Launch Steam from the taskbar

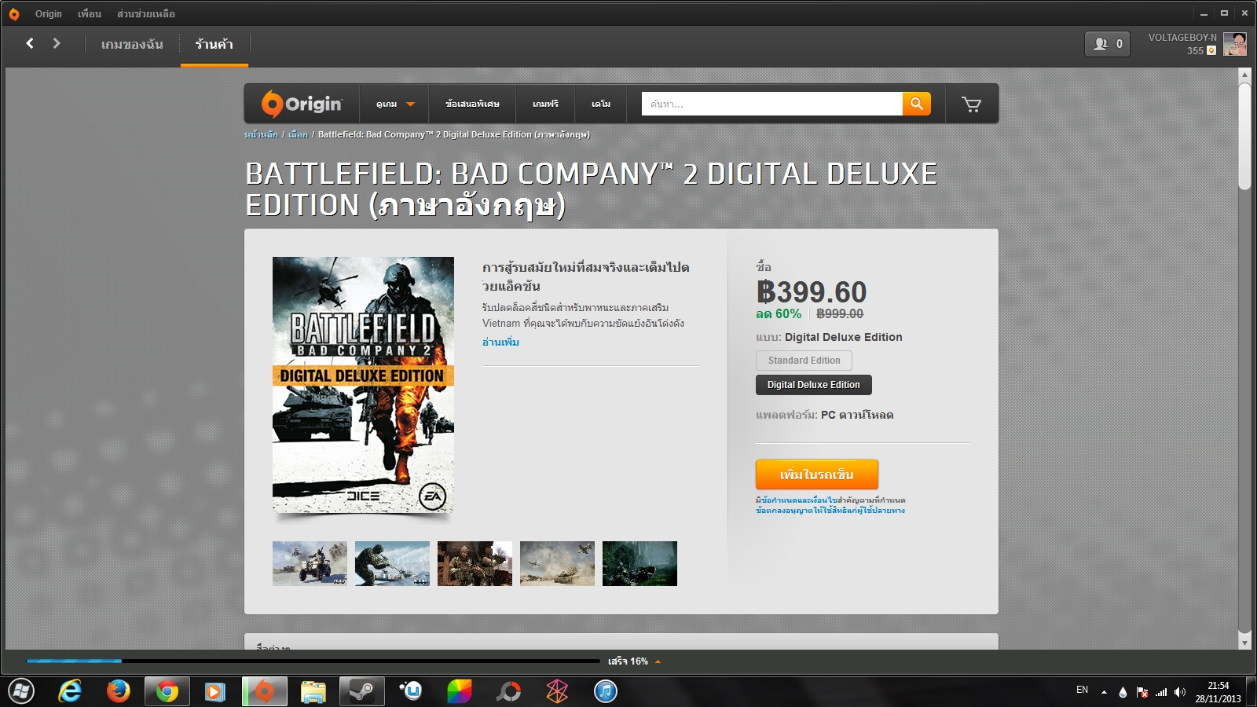(x=361, y=691)
